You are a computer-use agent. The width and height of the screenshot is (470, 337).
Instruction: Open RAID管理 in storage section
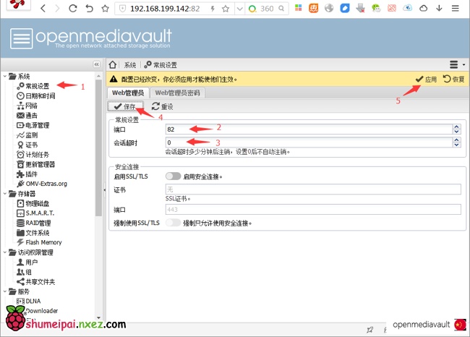(x=37, y=223)
